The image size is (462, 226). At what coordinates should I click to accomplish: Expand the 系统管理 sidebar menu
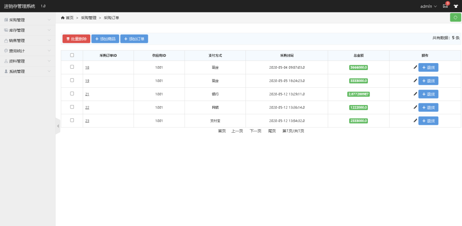(27, 71)
